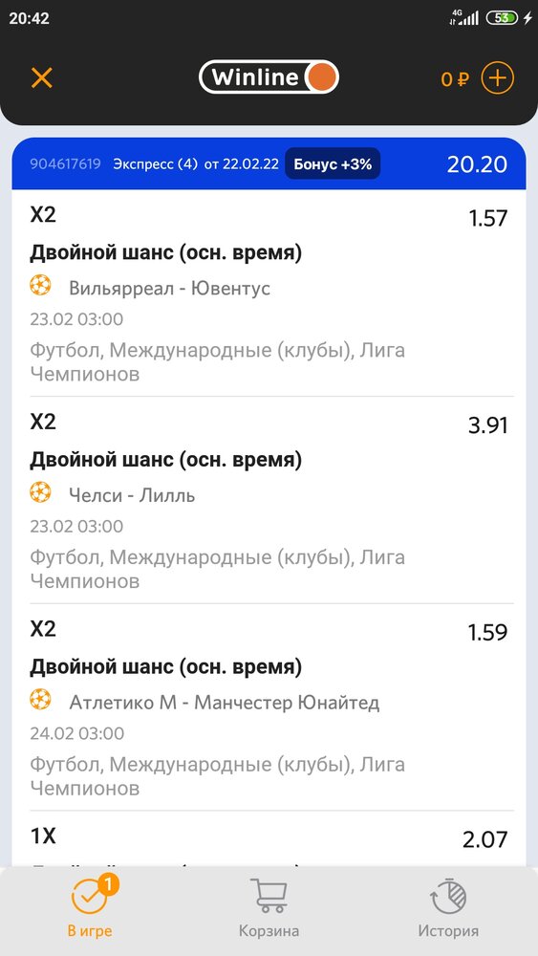The width and height of the screenshot is (538, 956).
Task: Open bet number 904617619
Action: [65, 164]
